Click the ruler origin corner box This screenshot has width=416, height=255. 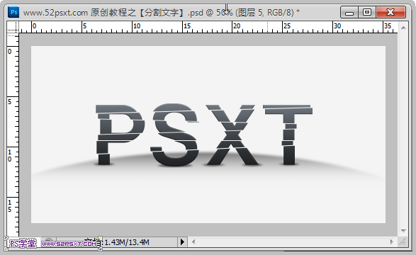pos(13,27)
